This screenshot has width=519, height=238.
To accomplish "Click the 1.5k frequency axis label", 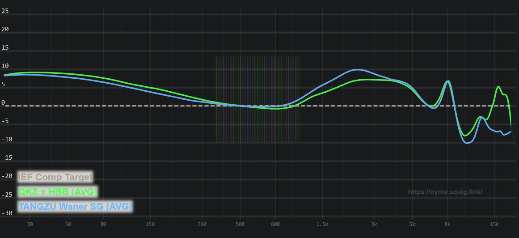I will click(322, 225).
